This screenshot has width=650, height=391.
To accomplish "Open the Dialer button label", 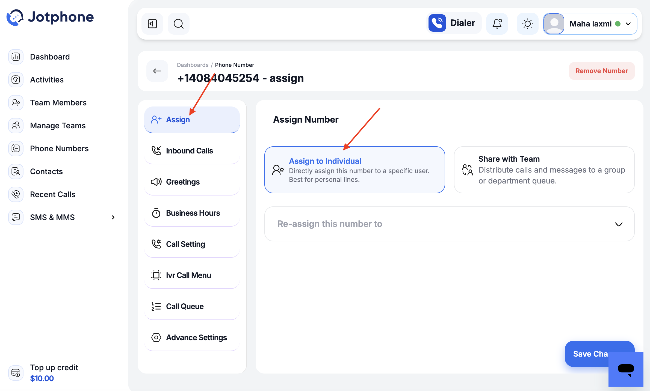I will click(x=463, y=23).
